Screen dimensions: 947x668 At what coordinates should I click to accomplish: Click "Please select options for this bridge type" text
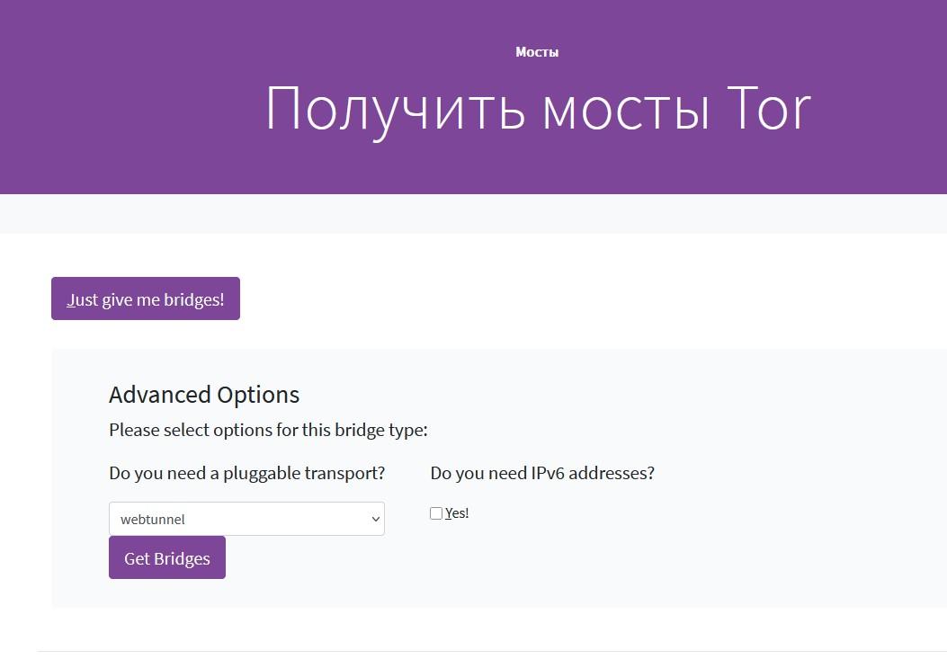[x=268, y=430]
